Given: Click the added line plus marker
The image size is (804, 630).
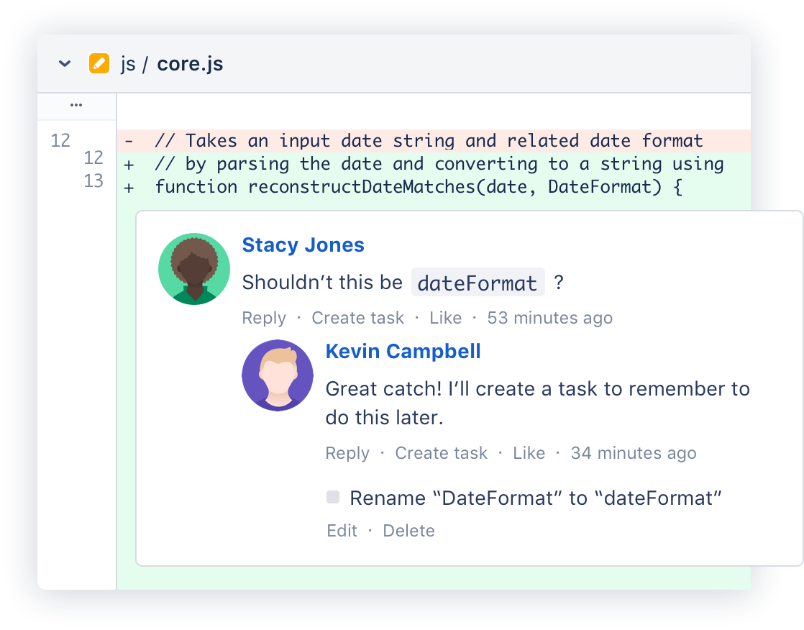Looking at the screenshot, I should (x=128, y=164).
